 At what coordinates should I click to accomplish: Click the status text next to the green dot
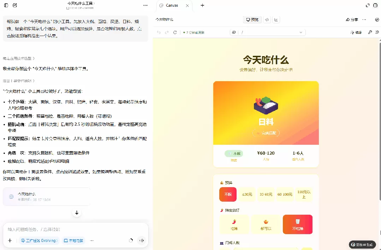click(195, 32)
